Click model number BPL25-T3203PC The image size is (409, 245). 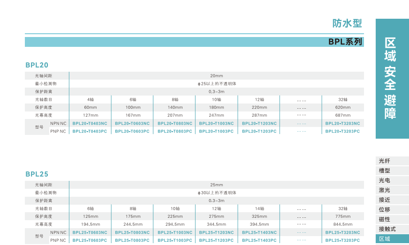point(342,240)
